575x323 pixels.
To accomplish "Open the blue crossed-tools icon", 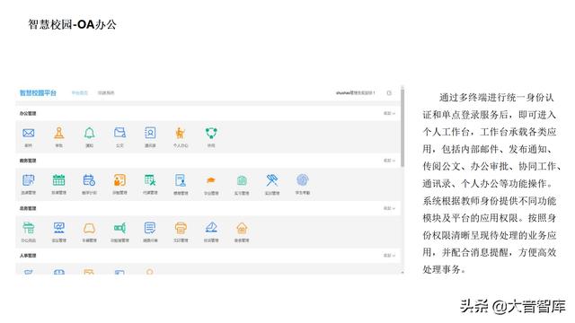I will pyautogui.click(x=272, y=179).
